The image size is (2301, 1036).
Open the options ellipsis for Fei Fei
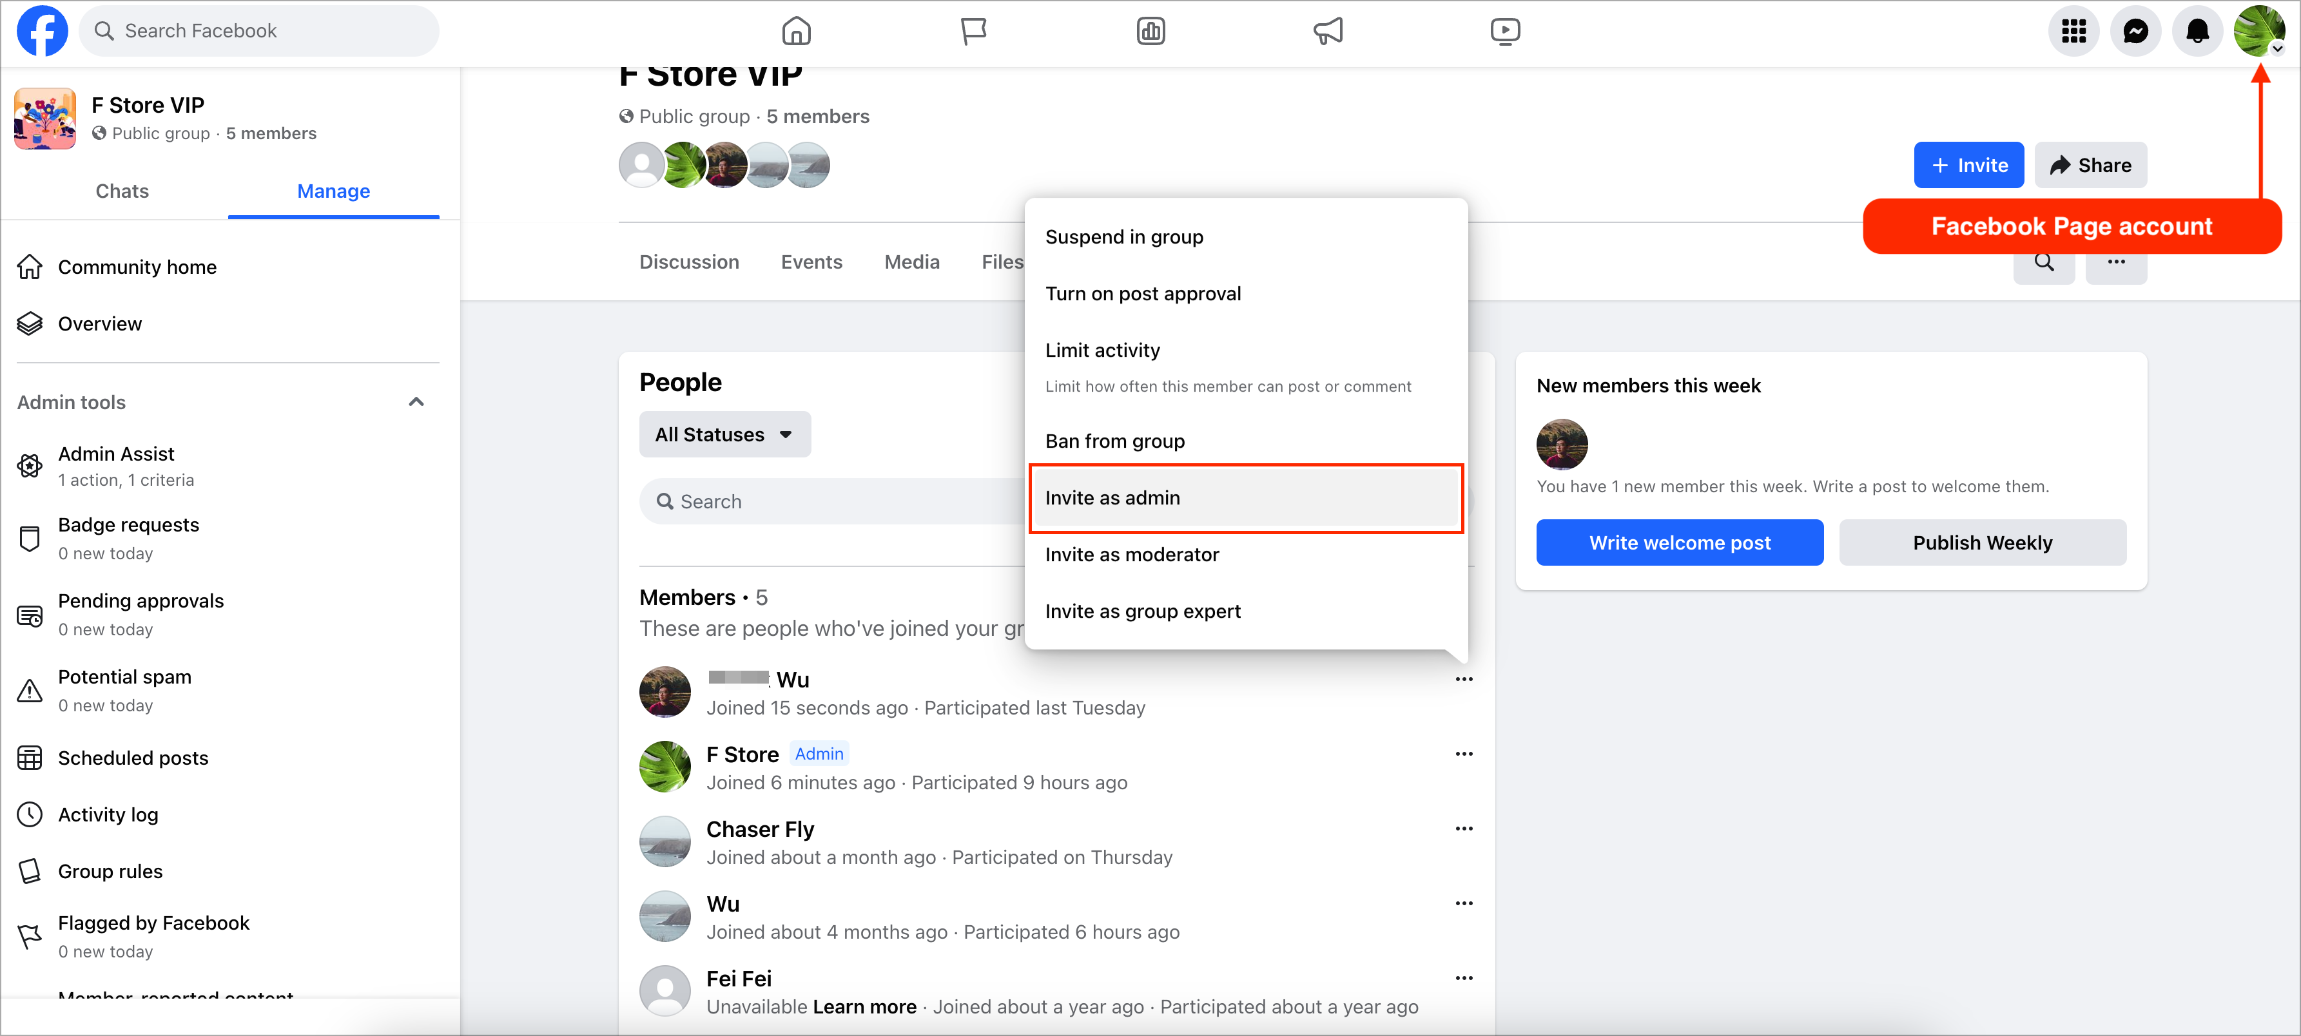1463,978
